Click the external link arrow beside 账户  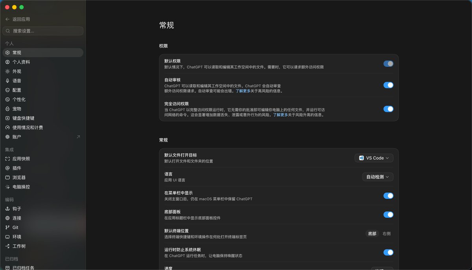78,137
